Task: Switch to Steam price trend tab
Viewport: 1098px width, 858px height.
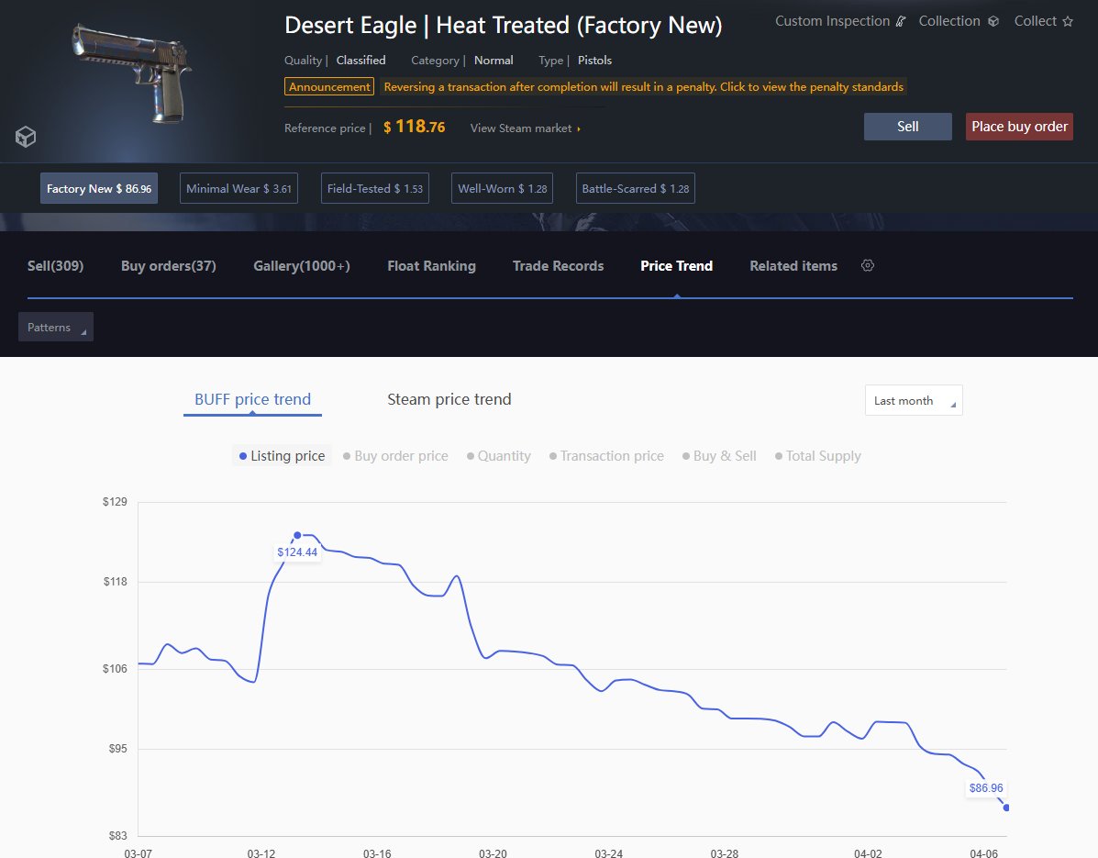Action: [449, 399]
